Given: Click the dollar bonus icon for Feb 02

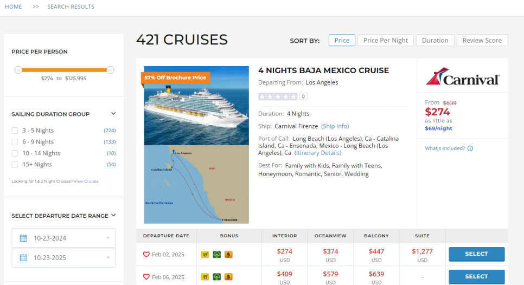Looking at the screenshot, I should (x=228, y=254).
